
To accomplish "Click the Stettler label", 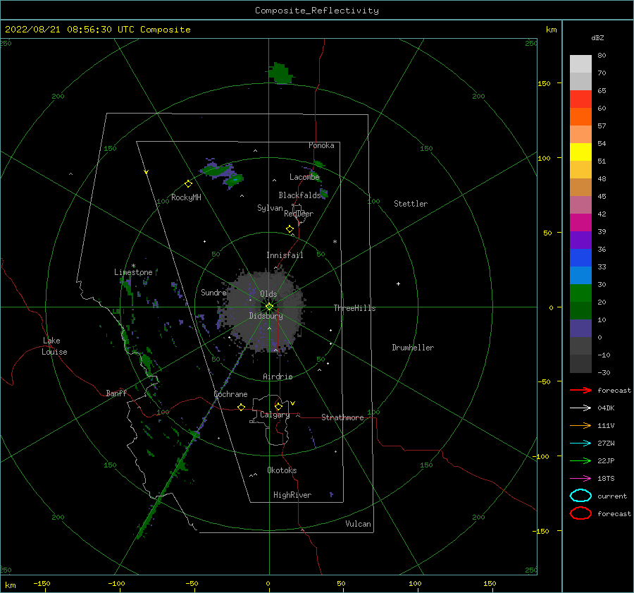I will (411, 204).
